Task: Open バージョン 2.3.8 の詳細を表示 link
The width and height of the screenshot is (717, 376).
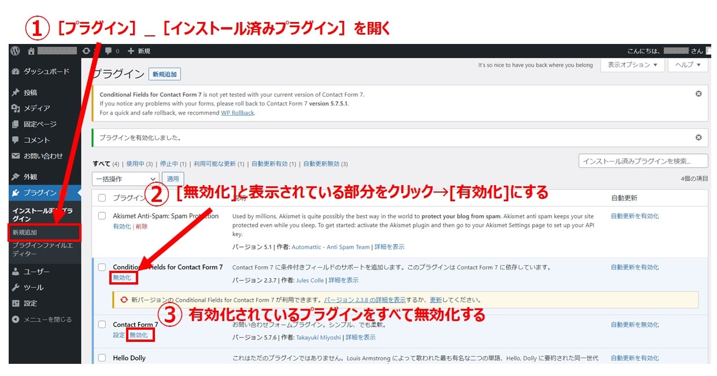Action: click(x=365, y=300)
